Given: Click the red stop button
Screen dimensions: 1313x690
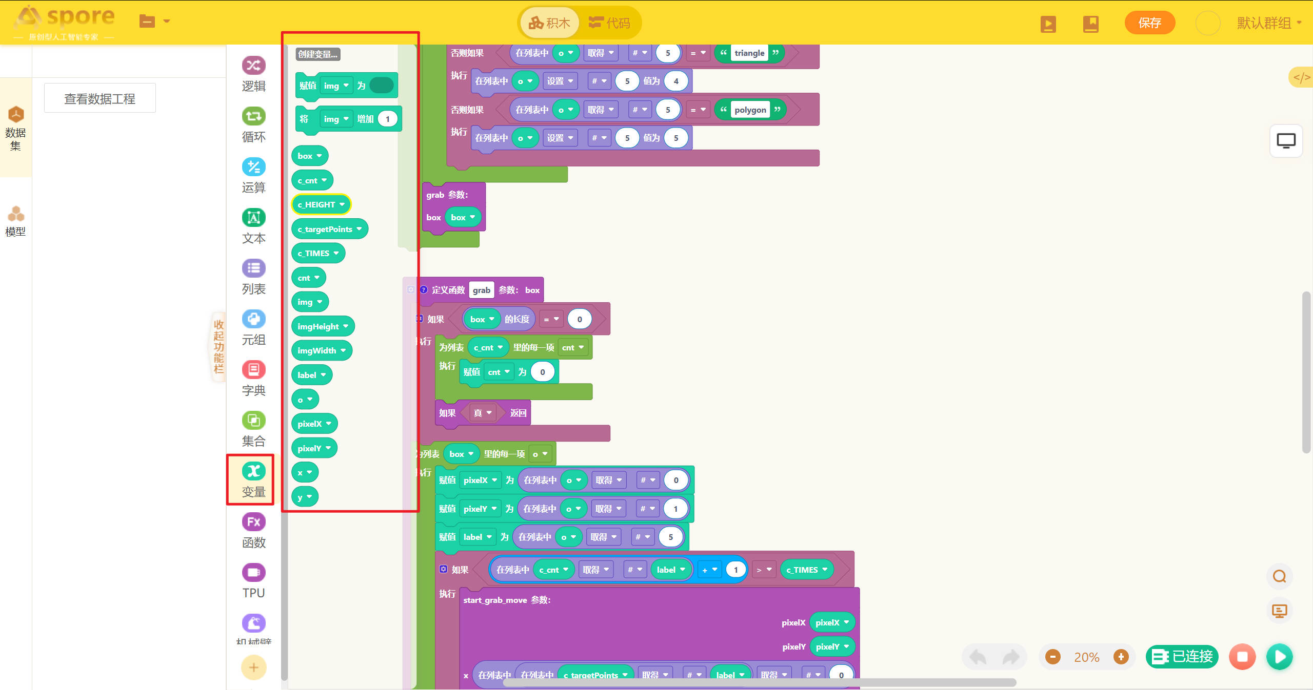Looking at the screenshot, I should tap(1242, 656).
